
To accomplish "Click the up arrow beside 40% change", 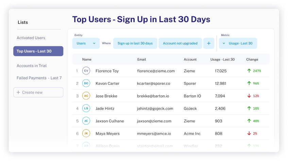I will (x=249, y=120).
